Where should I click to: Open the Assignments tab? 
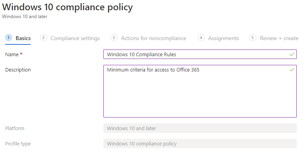223,38
